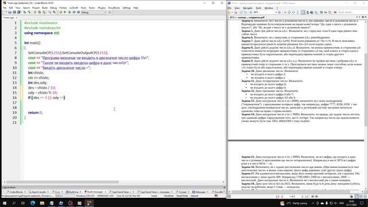368x207 pixels.
Task: Paste clipboard contents via toolbar icon
Action: pos(44,12)
